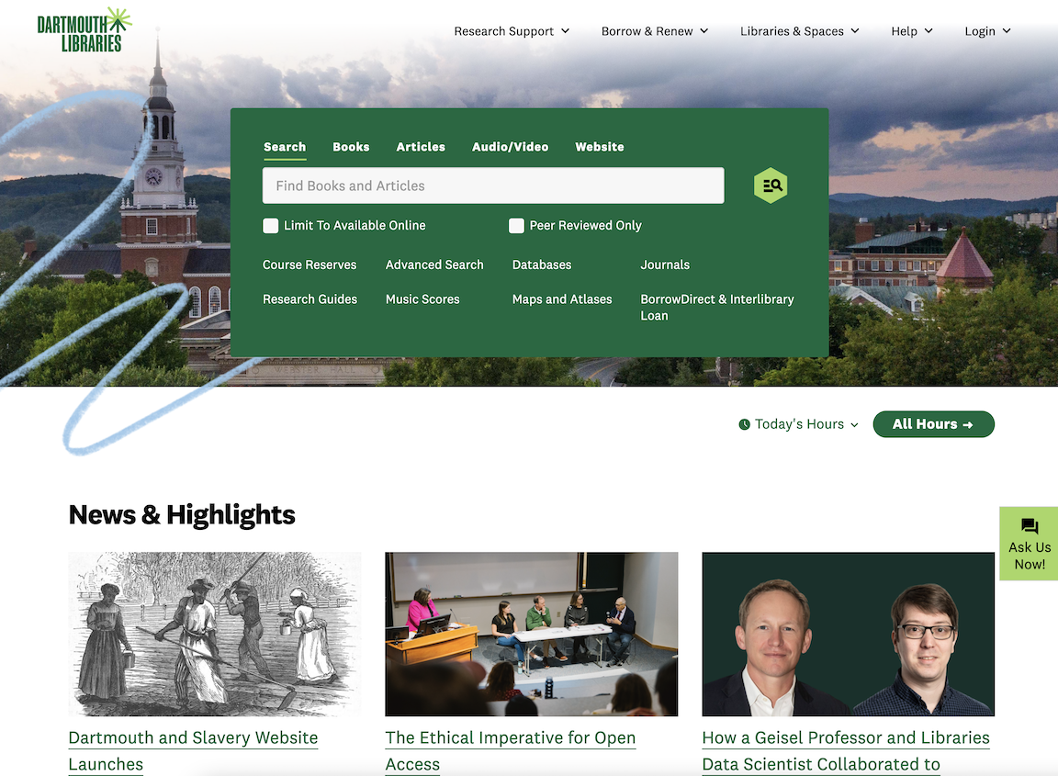
Task: Open the Journals link
Action: pos(665,264)
